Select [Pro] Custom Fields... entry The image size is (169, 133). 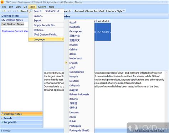tap(46, 34)
